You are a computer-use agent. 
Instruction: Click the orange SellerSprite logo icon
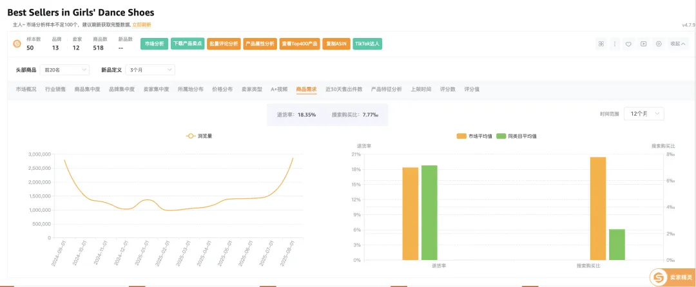[17, 43]
